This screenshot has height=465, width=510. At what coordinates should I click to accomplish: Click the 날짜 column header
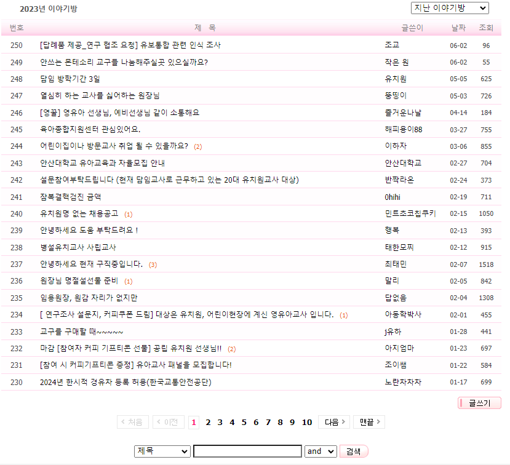(458, 28)
